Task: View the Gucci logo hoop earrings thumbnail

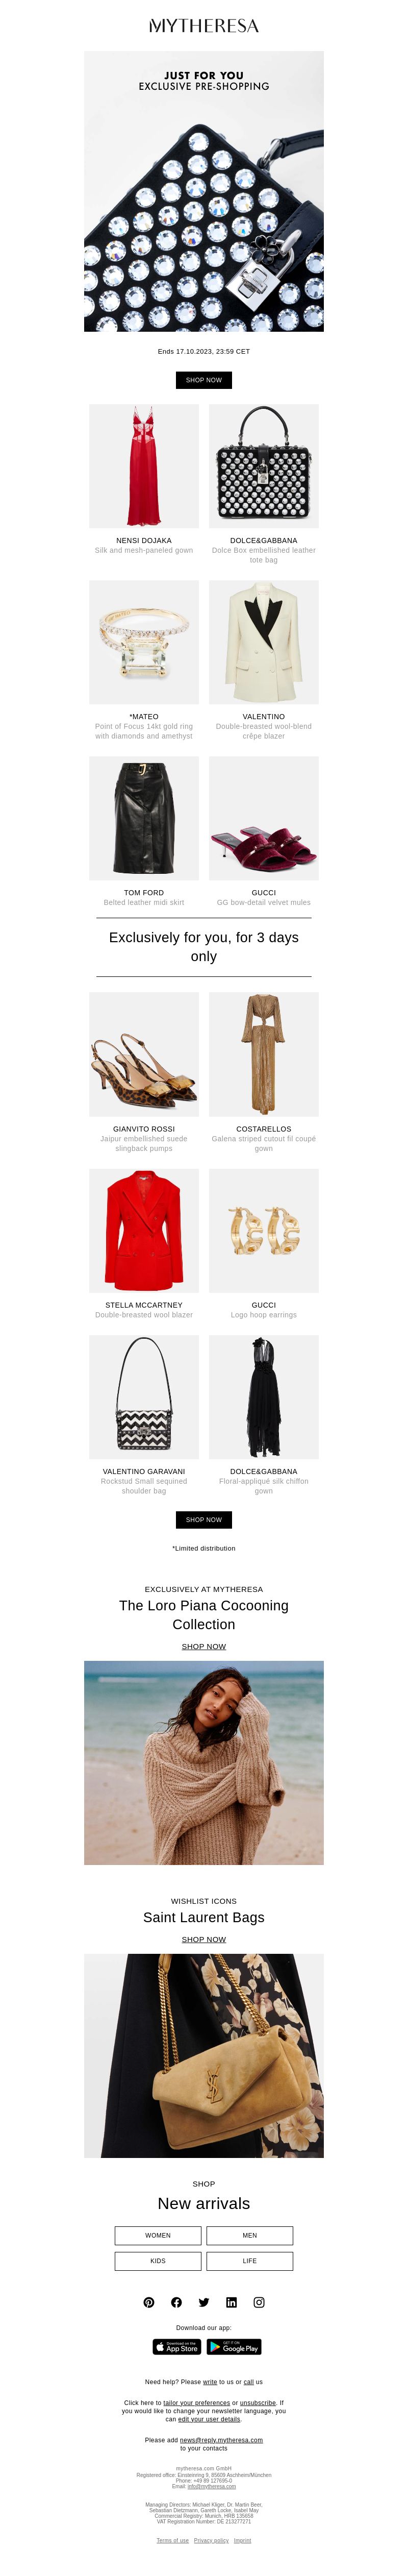Action: coord(264,1231)
